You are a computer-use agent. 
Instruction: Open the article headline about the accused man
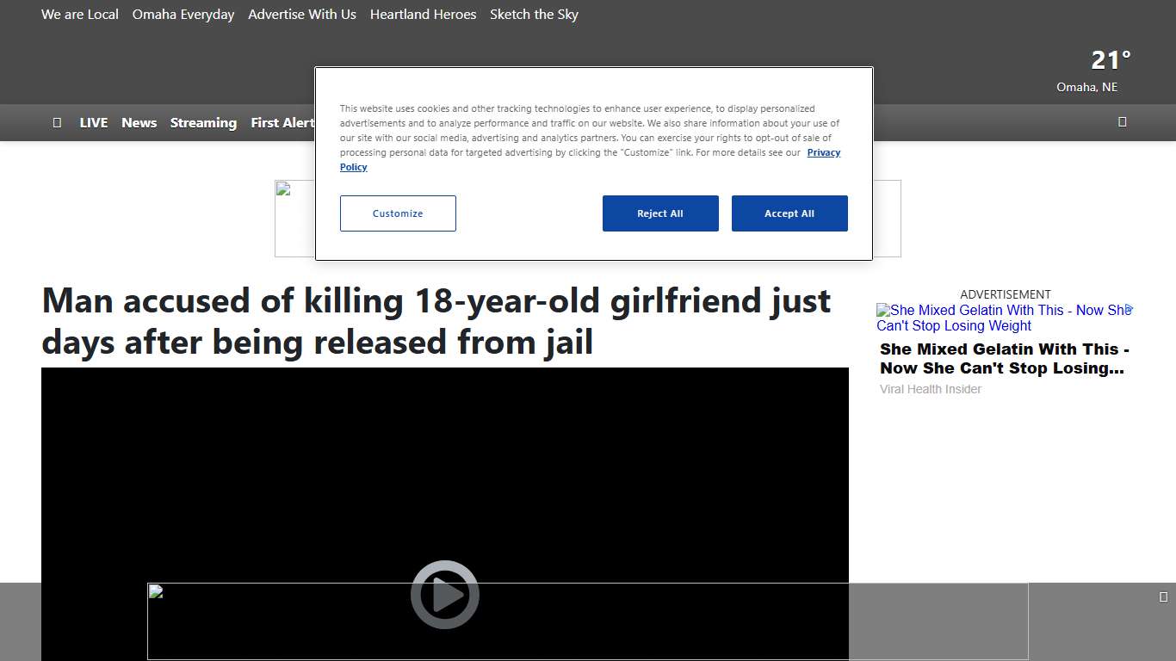[x=436, y=321]
